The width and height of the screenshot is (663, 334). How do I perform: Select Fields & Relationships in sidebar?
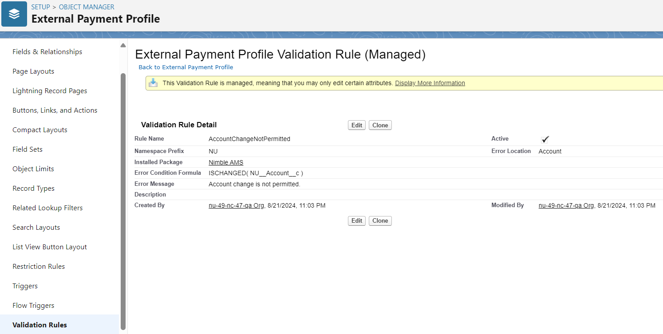(47, 52)
